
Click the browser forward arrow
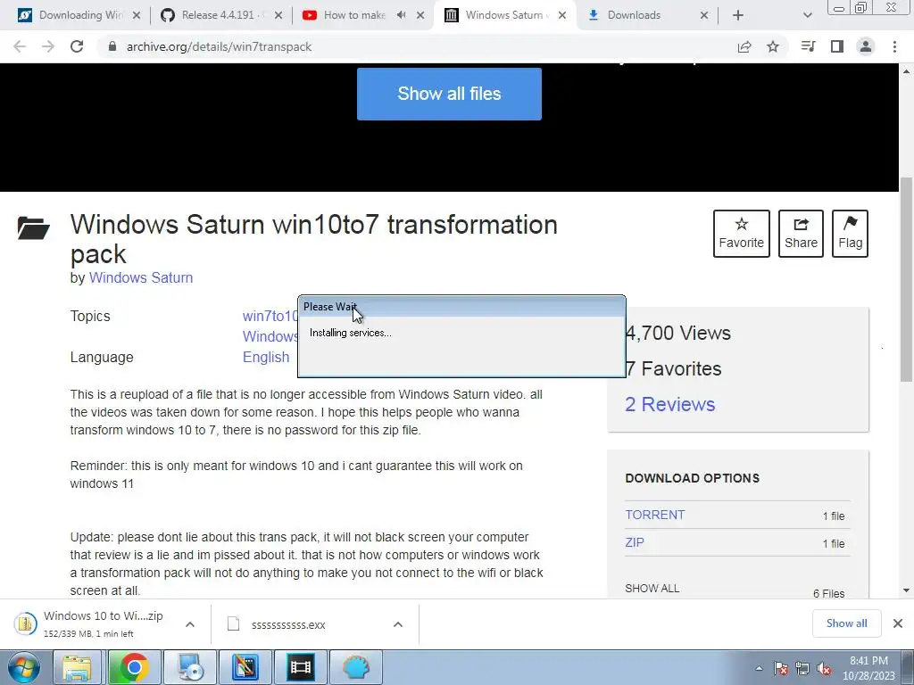click(x=48, y=46)
